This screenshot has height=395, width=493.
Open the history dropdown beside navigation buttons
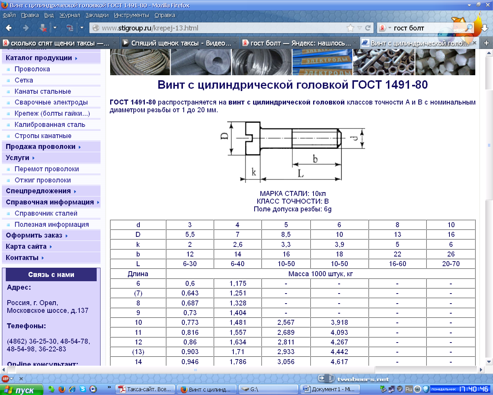pos(55,28)
